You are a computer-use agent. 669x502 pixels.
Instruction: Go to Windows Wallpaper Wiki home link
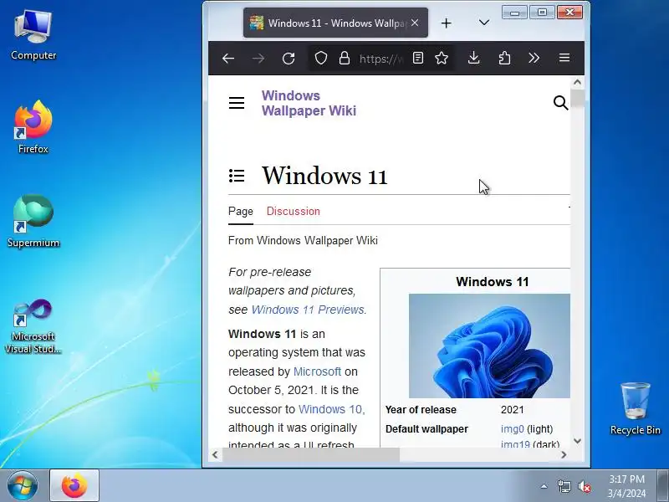pyautogui.click(x=309, y=103)
